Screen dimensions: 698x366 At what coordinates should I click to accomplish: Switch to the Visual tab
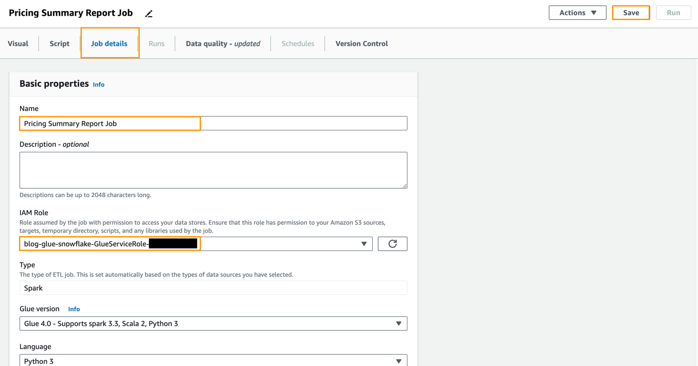point(18,43)
